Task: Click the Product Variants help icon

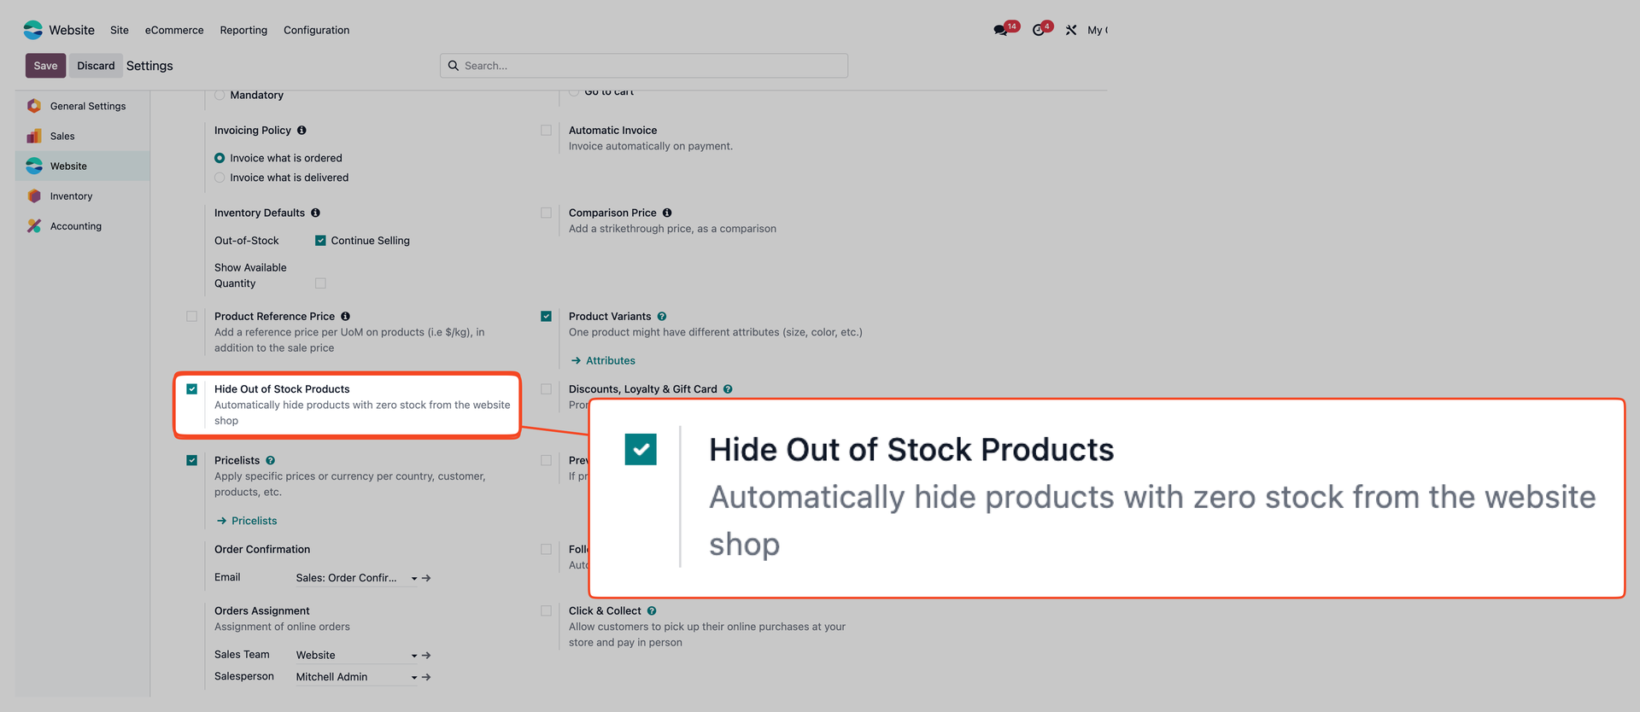Action: (x=662, y=317)
